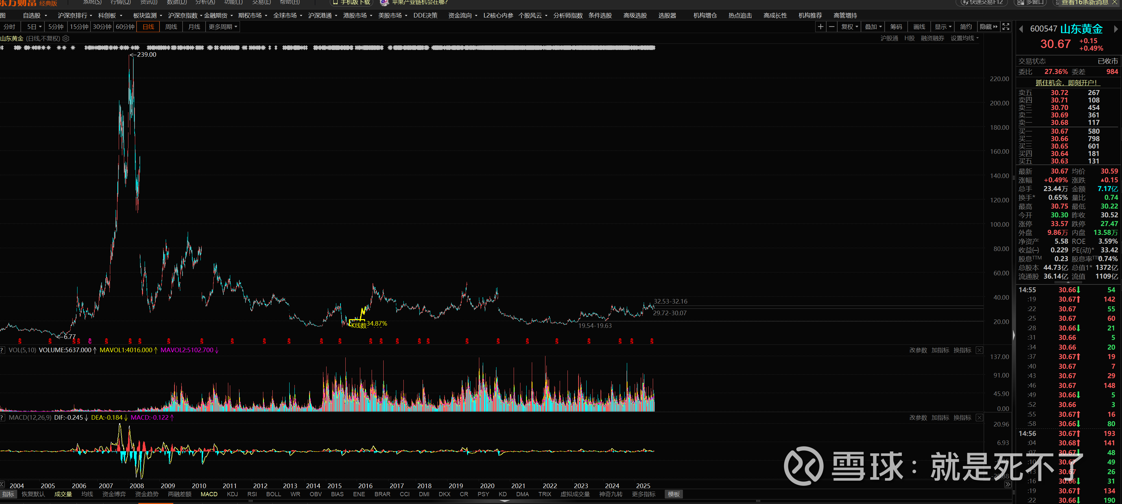Select the 5分钟 period

[56, 27]
